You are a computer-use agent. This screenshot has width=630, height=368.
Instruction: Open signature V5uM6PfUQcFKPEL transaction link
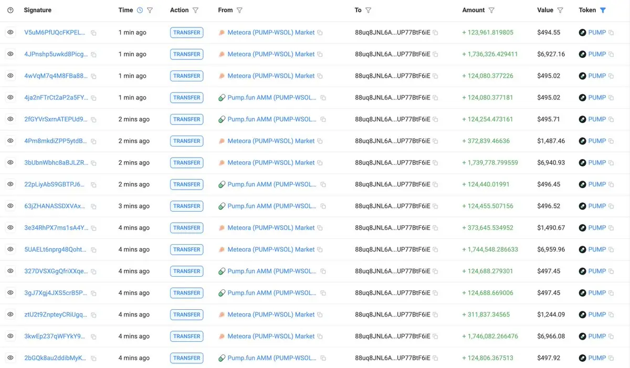tap(55, 33)
